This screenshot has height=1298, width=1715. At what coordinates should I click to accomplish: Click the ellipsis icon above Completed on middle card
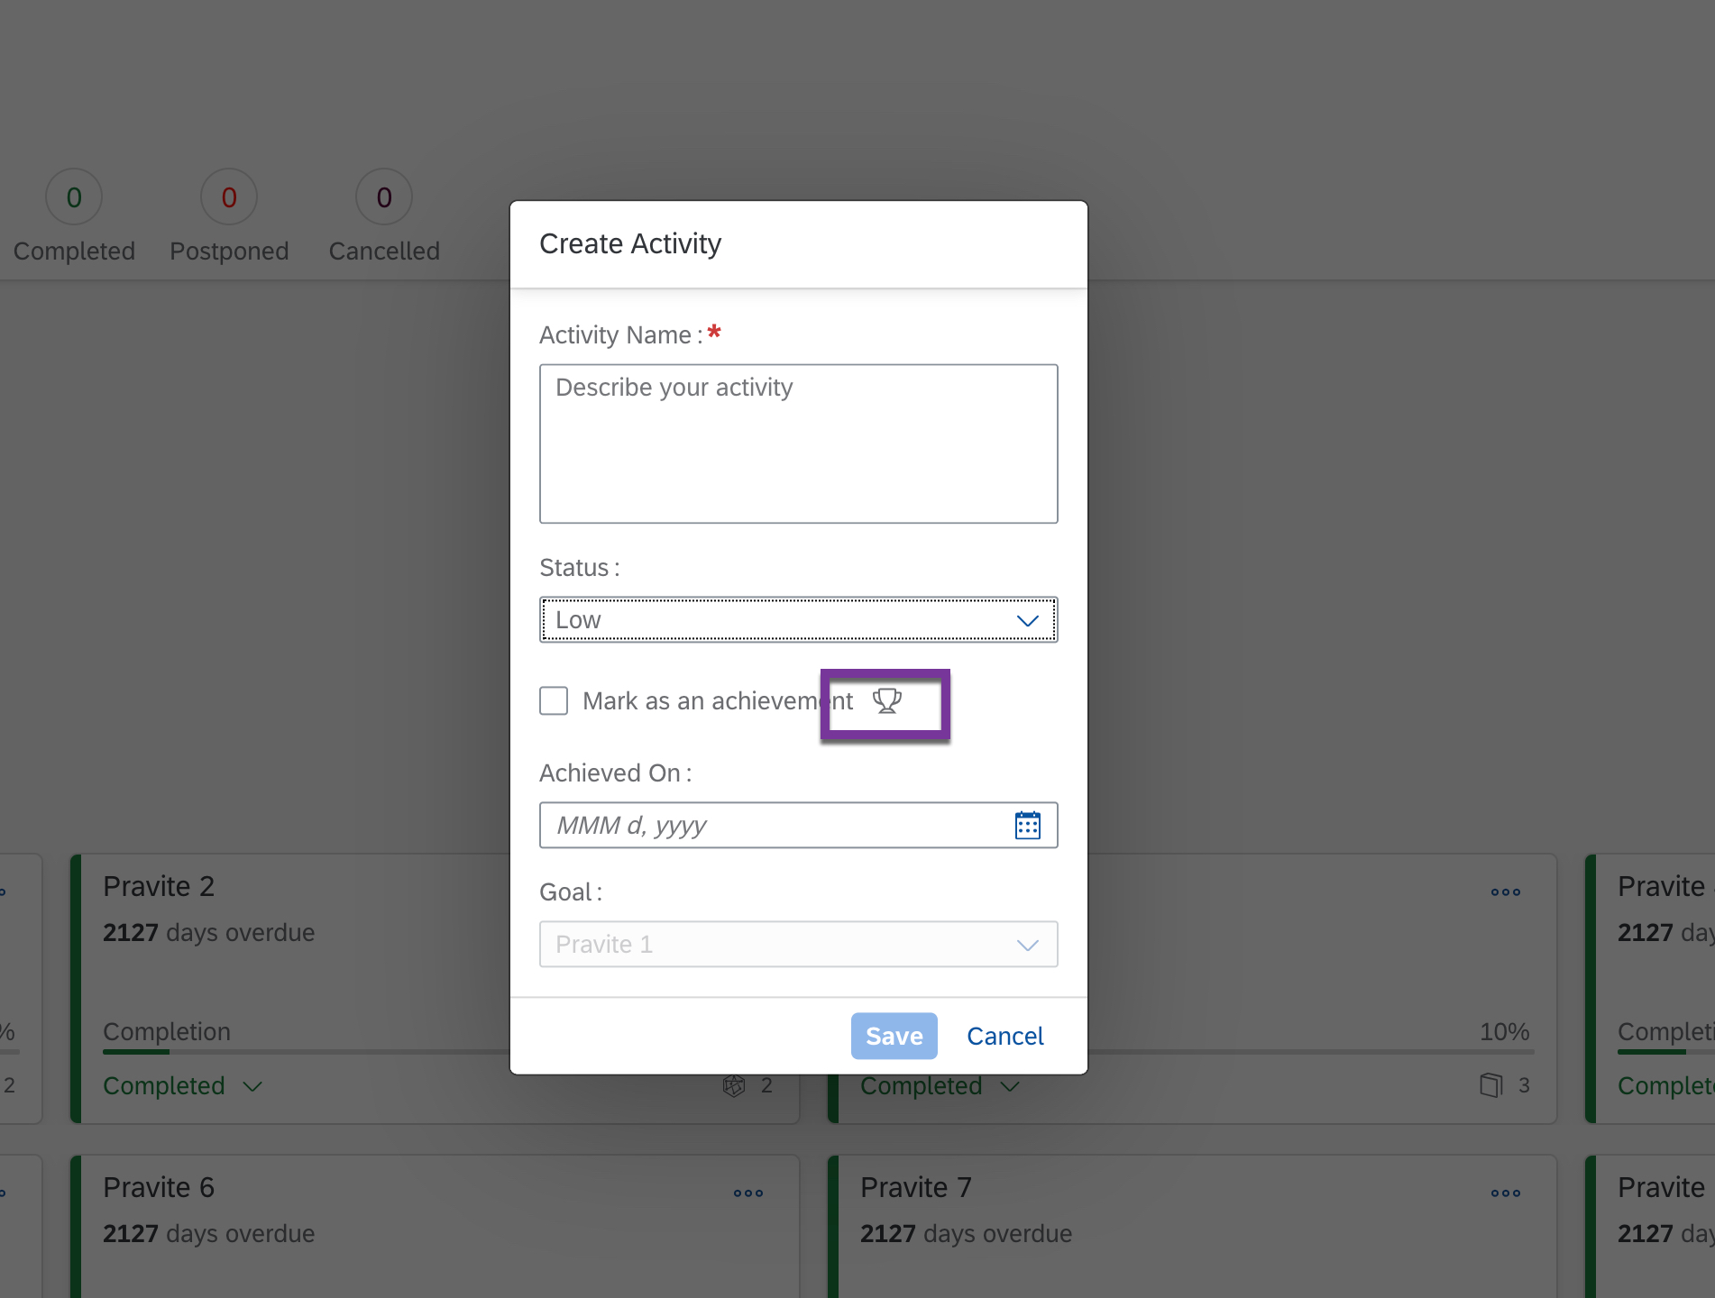[1505, 892]
